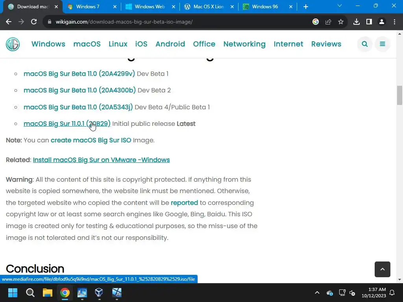Open File Explorer from taskbar
Screen dimensions: 403x302
point(48,293)
